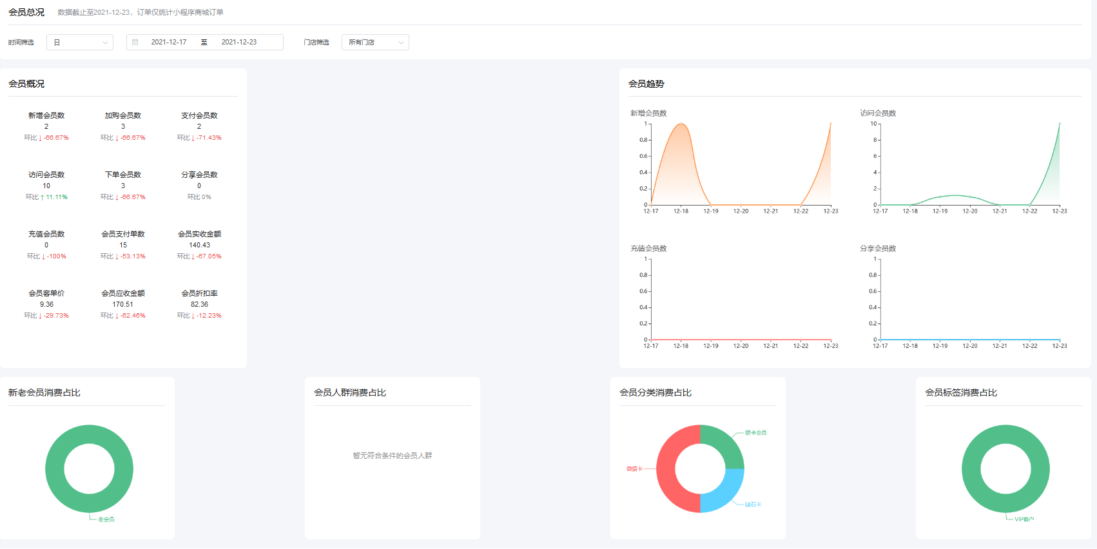Open the 时间筛选 dropdown showing 日
The width and height of the screenshot is (1097, 549).
click(x=80, y=43)
